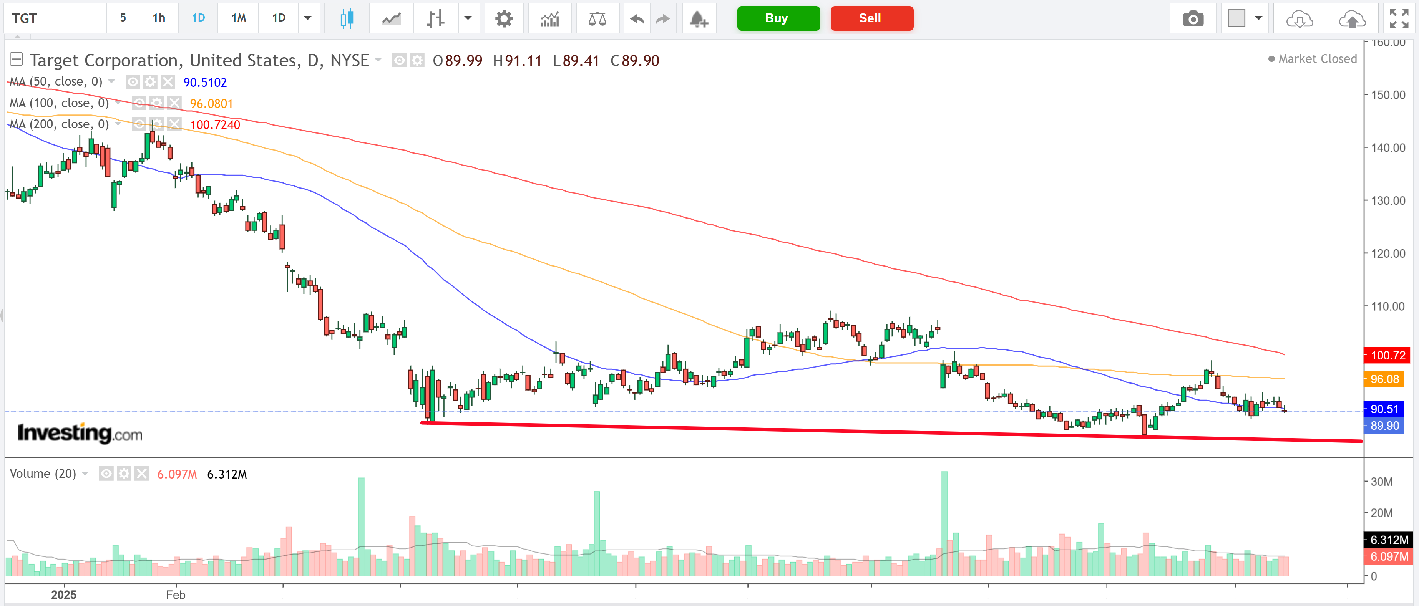Open the Target Corporation symbol dropdown
The height and width of the screenshot is (606, 1419).
(x=378, y=61)
